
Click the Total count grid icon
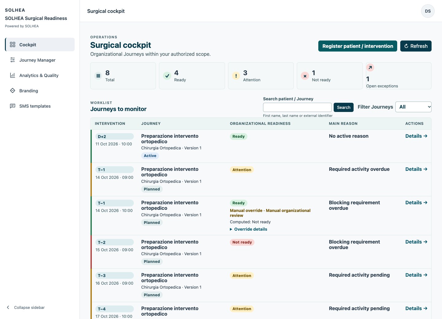98,76
